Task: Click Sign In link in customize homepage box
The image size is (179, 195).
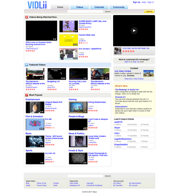Action: tap(127, 62)
